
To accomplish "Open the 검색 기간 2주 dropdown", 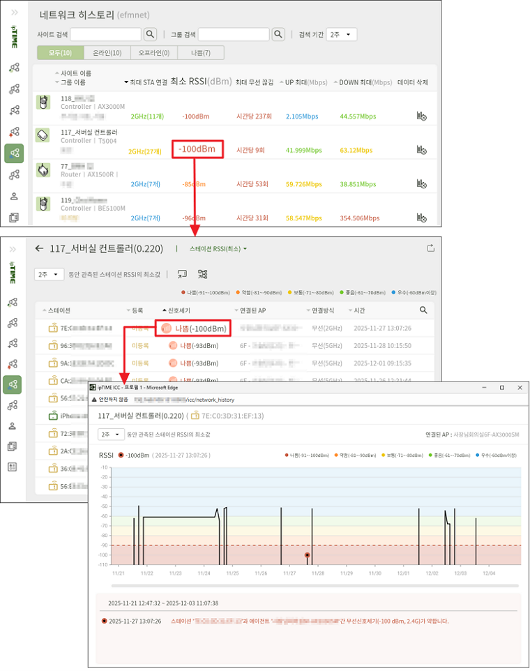I will tap(342, 34).
